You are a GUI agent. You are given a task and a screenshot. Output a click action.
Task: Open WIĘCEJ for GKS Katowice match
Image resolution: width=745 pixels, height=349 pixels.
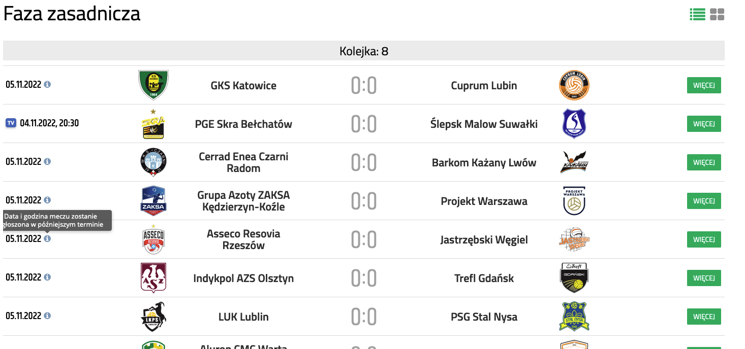tap(704, 85)
